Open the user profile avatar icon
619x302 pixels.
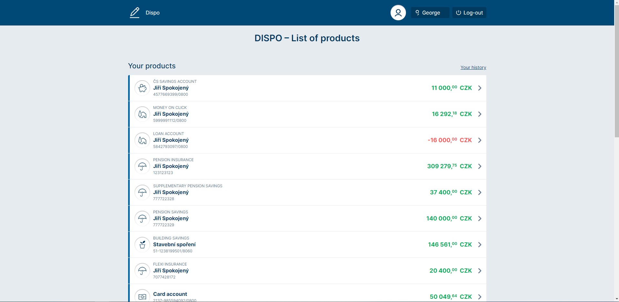pyautogui.click(x=398, y=13)
